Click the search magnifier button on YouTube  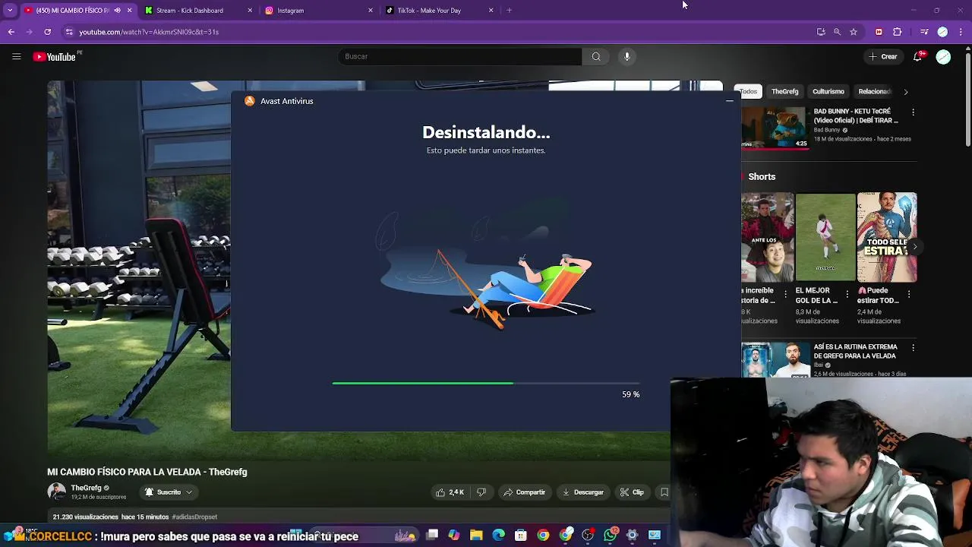pyautogui.click(x=596, y=56)
